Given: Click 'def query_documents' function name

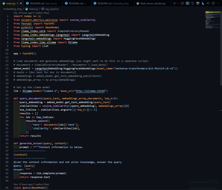Looking at the screenshot, I should [31, 98].
